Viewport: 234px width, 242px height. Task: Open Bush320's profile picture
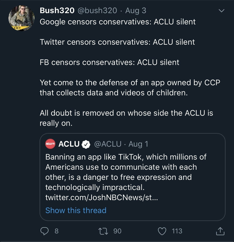click(20, 18)
